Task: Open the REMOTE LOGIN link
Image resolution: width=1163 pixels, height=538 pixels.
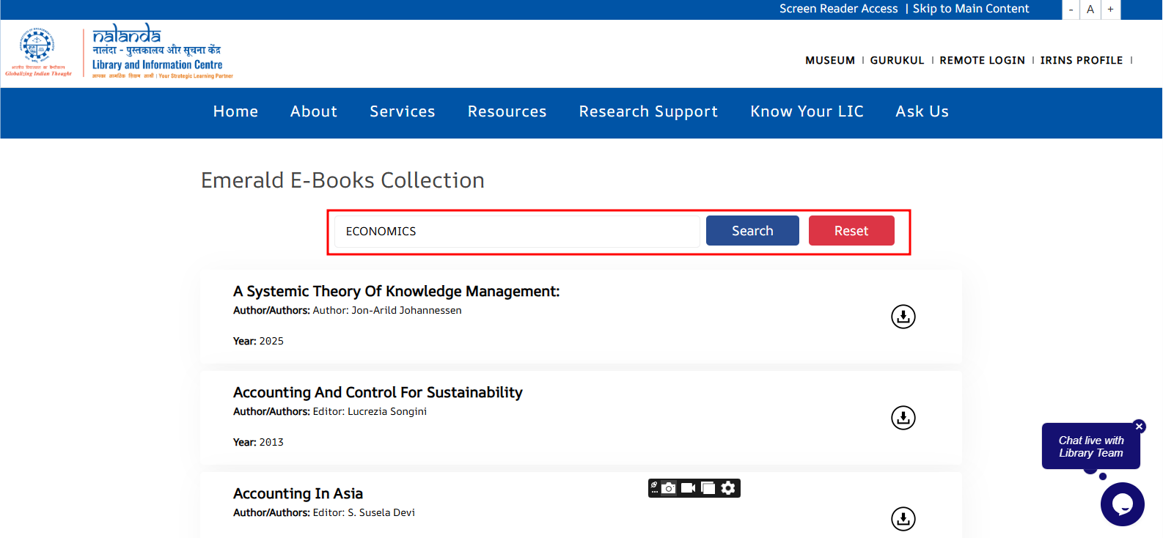Action: [x=982, y=60]
